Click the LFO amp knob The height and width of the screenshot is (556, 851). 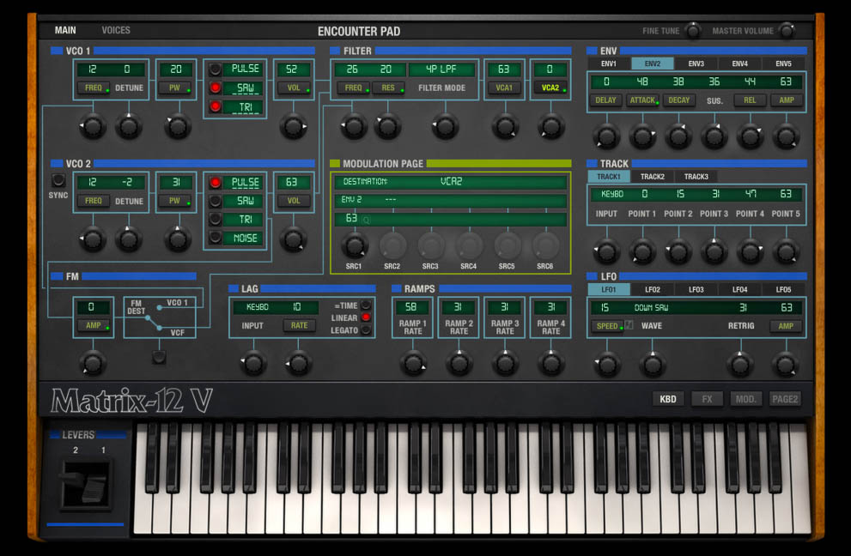786,364
